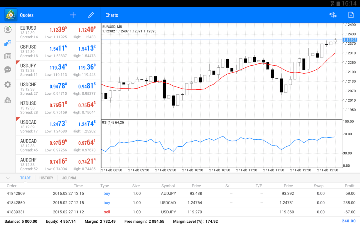Tap the RSI indicator sub-window
The image size is (360, 225).
pyautogui.click(x=221, y=143)
